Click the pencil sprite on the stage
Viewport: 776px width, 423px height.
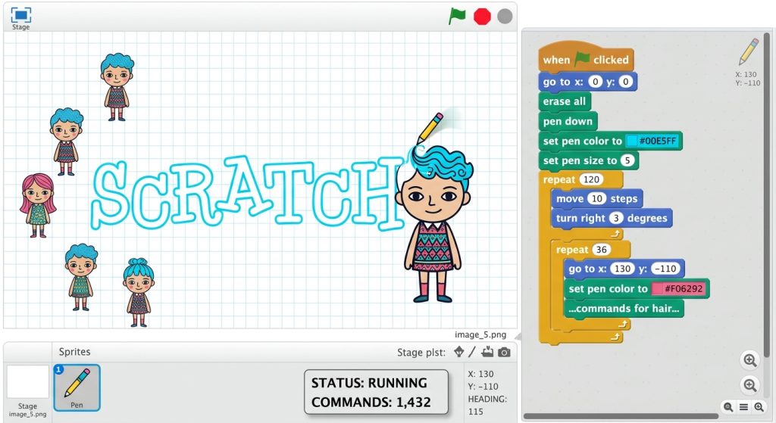coord(430,127)
